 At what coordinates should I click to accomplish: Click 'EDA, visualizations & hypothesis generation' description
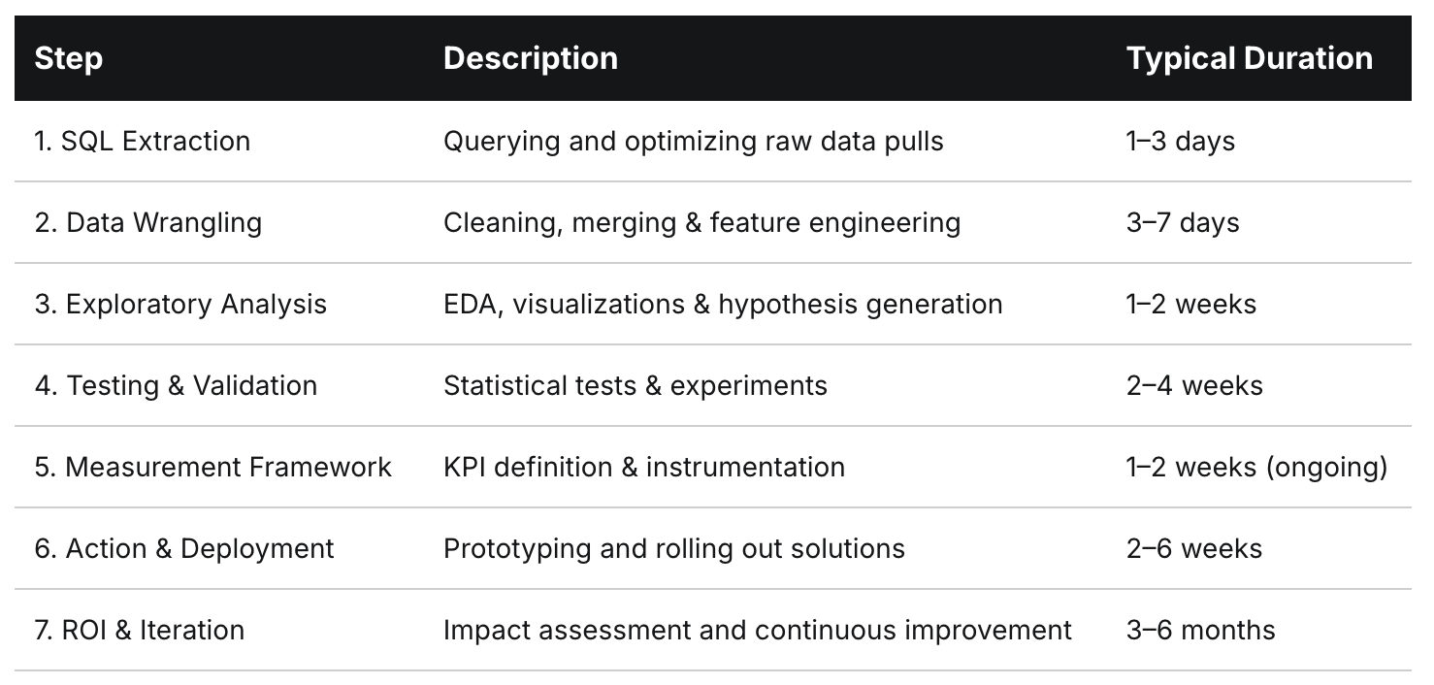(x=723, y=305)
